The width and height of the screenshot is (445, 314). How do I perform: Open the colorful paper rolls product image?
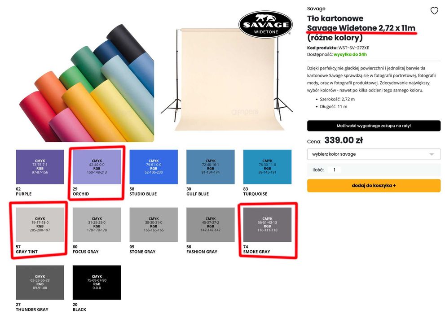tap(87, 83)
